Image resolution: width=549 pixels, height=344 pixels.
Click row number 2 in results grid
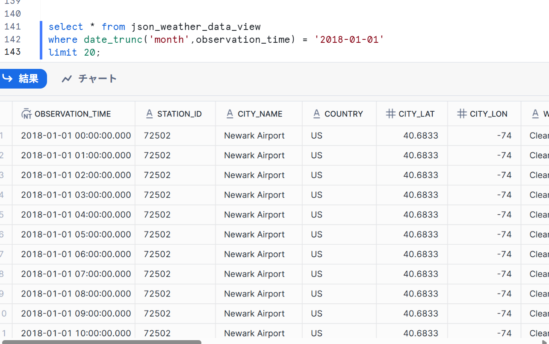(2, 155)
